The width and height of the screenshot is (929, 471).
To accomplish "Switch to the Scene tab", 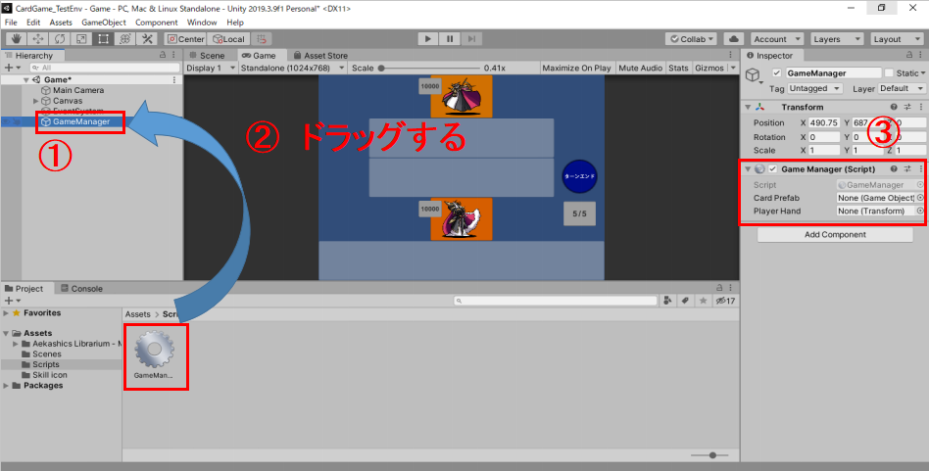I will (x=206, y=55).
